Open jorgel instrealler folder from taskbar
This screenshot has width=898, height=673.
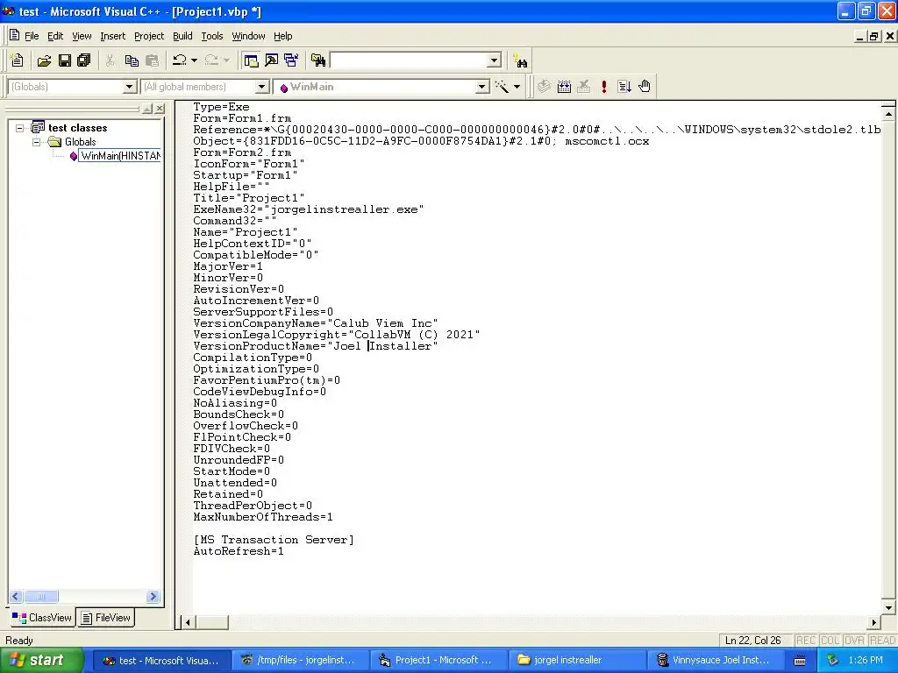[x=577, y=661]
